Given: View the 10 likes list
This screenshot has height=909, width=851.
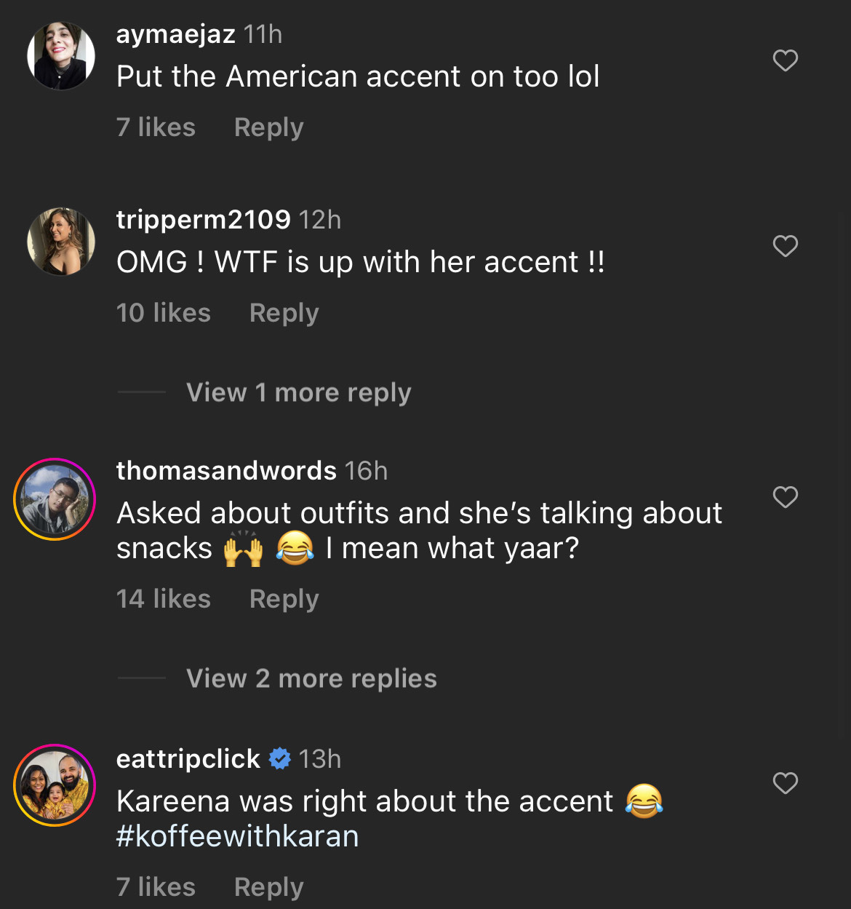Looking at the screenshot, I should [164, 313].
